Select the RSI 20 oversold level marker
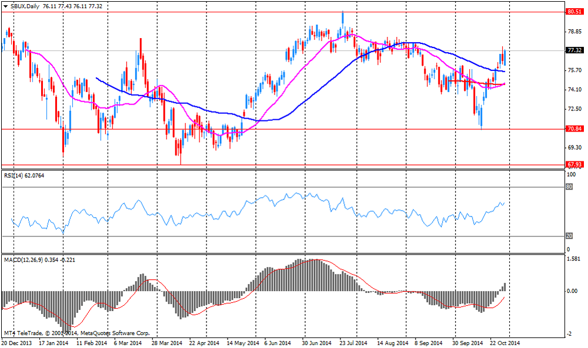 pos(569,236)
